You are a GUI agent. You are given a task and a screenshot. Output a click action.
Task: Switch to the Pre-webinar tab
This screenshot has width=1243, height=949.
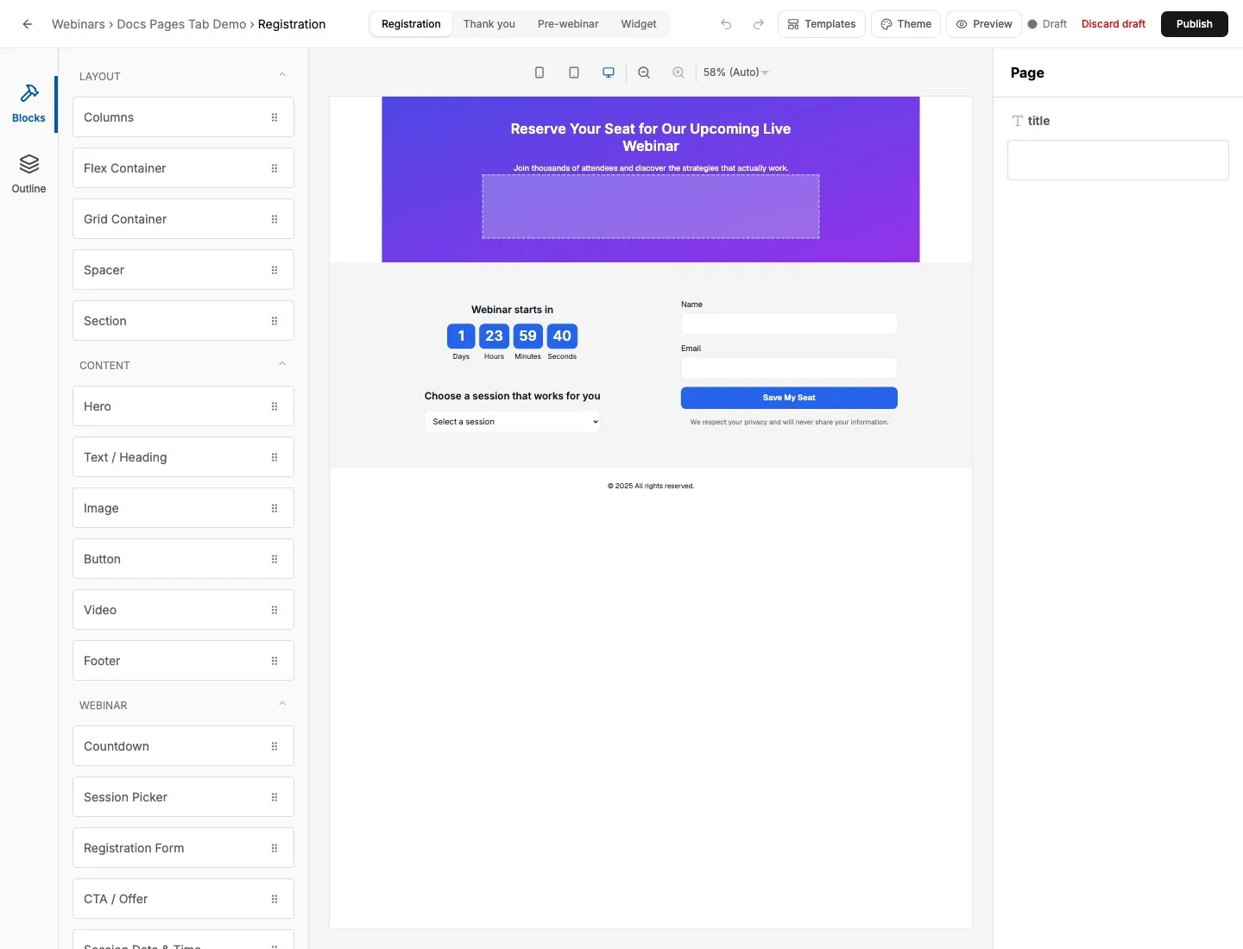coord(568,24)
